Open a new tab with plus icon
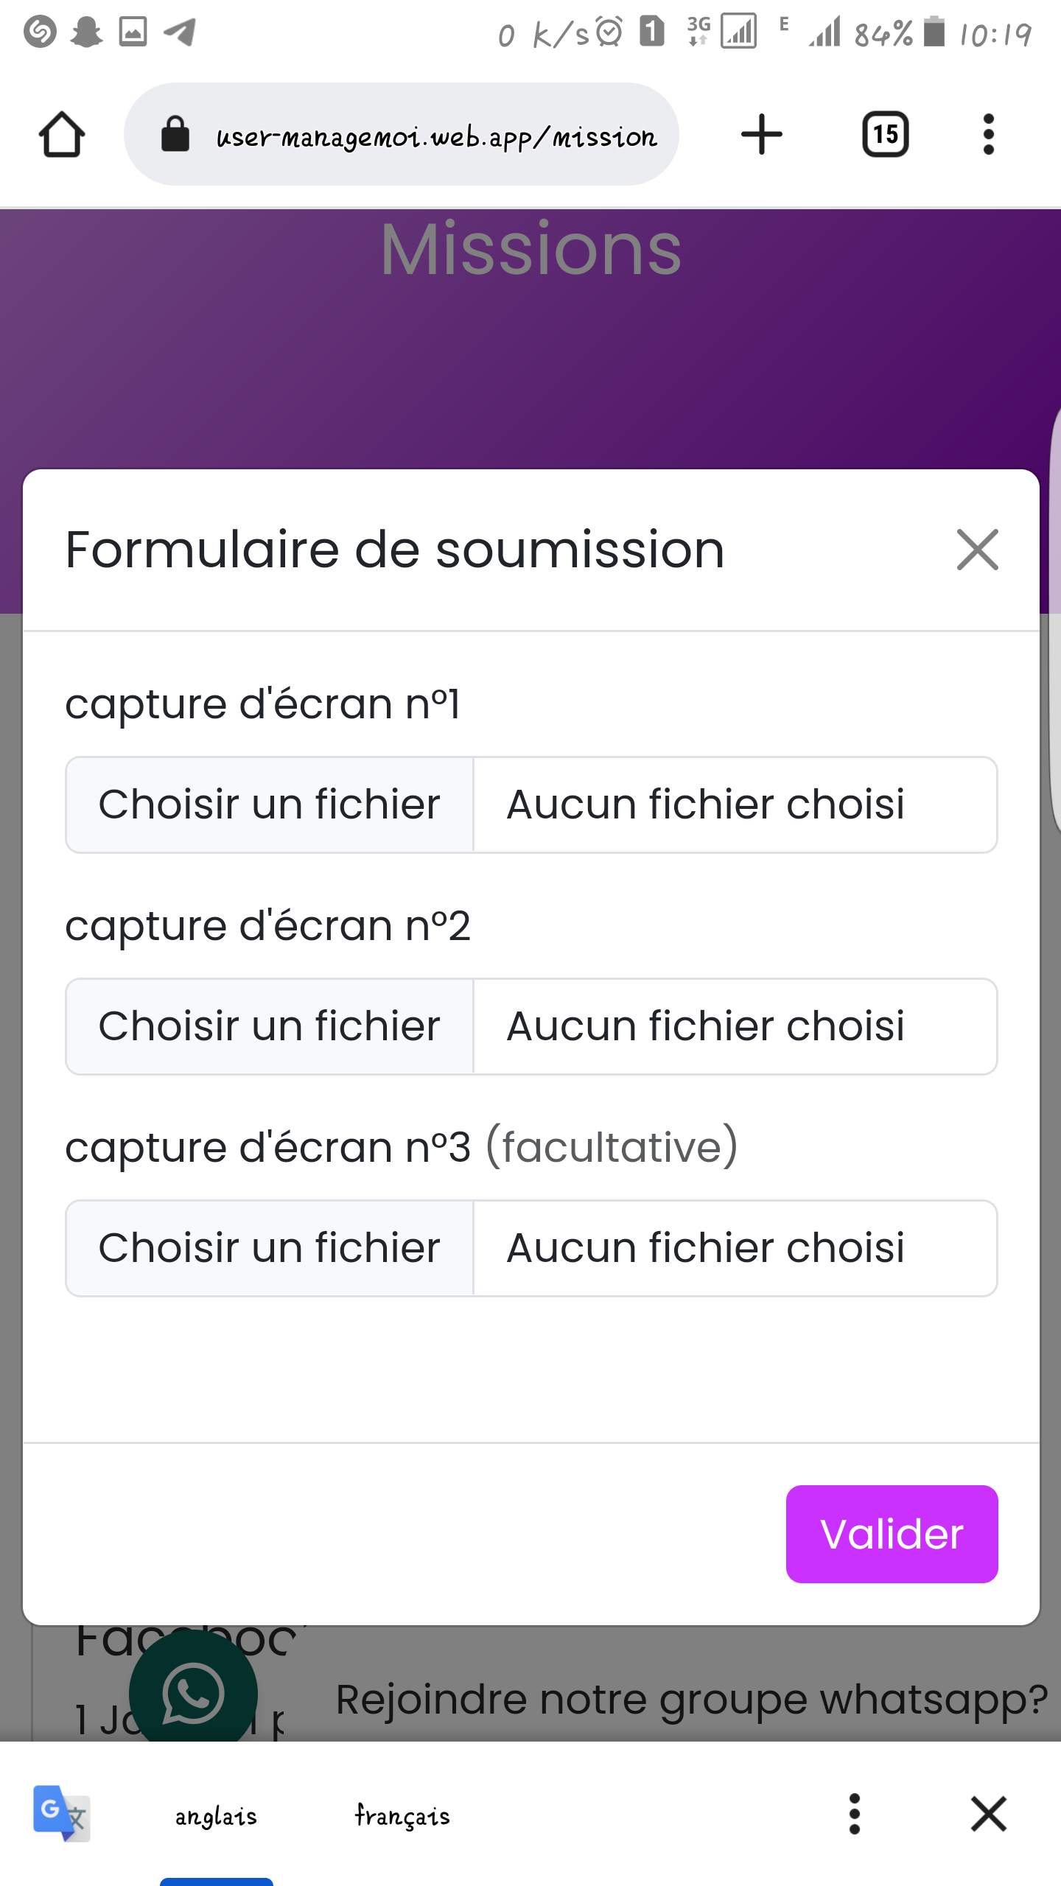The width and height of the screenshot is (1061, 1886). coord(761,135)
